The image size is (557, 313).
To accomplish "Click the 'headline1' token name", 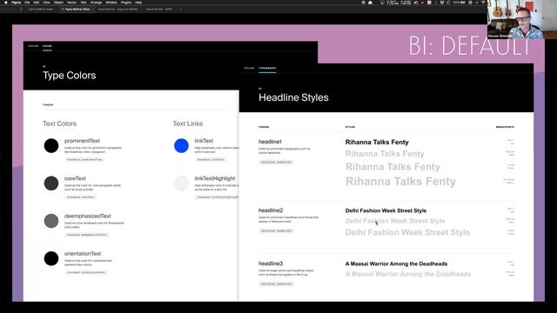I will coord(270,142).
